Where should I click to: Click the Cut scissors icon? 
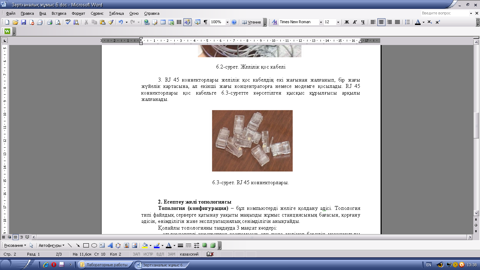coord(86,22)
